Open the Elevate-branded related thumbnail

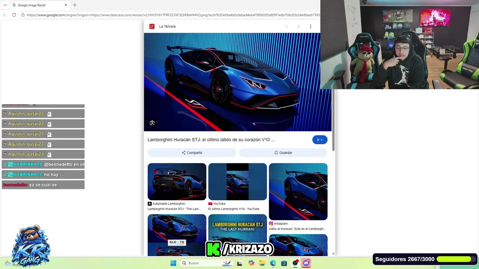177,235
